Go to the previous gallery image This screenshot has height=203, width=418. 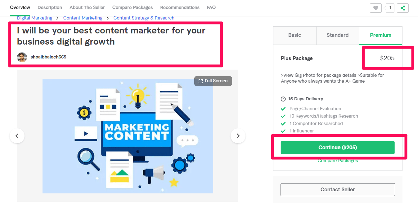pyautogui.click(x=17, y=136)
